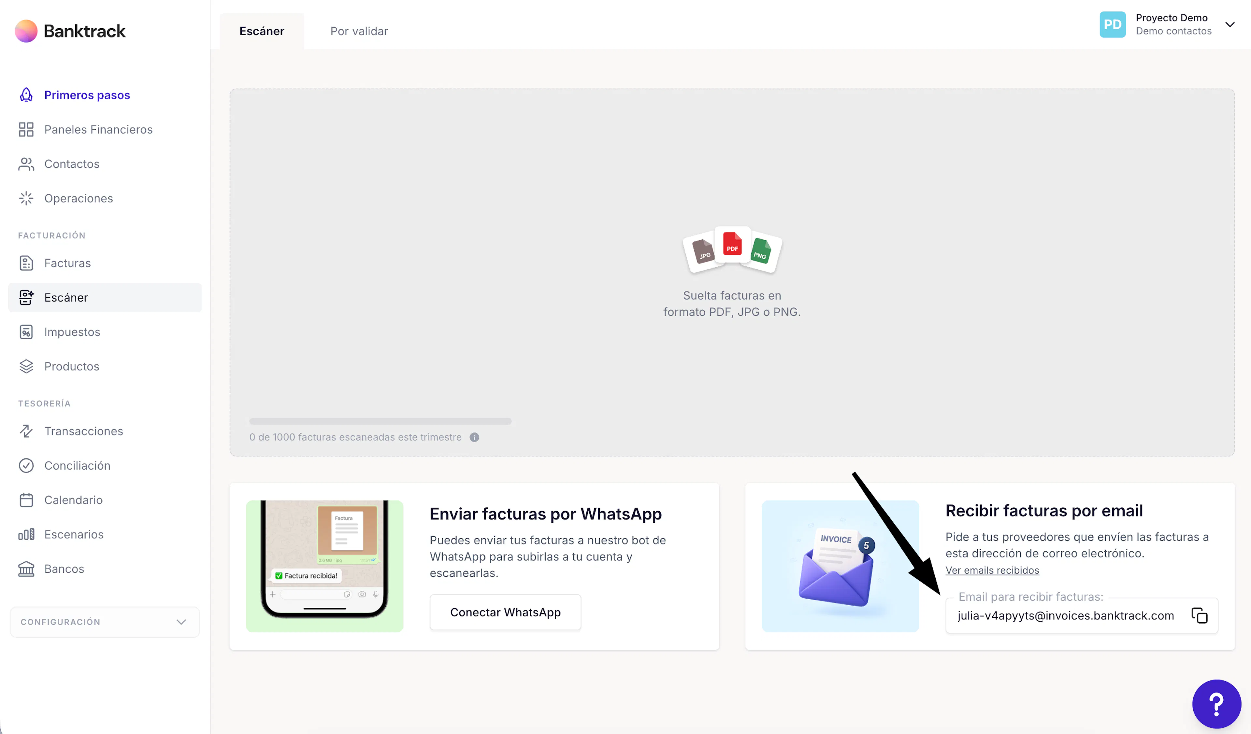The width and height of the screenshot is (1251, 734).
Task: Switch to the Por validar tab
Action: point(359,31)
